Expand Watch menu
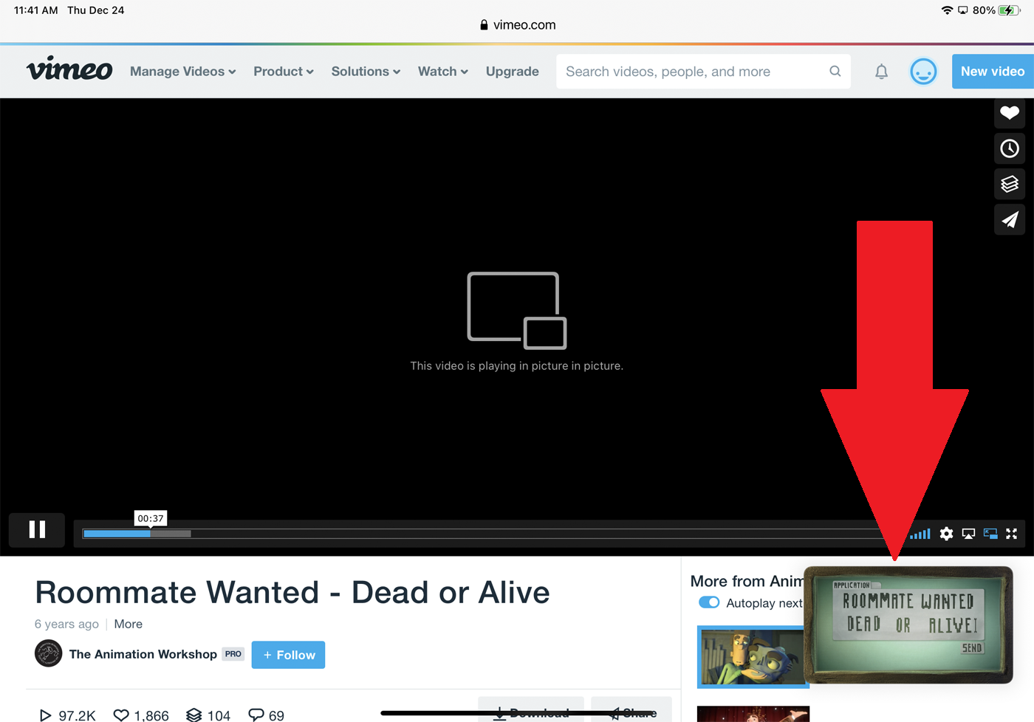1034x722 pixels. [x=443, y=71]
